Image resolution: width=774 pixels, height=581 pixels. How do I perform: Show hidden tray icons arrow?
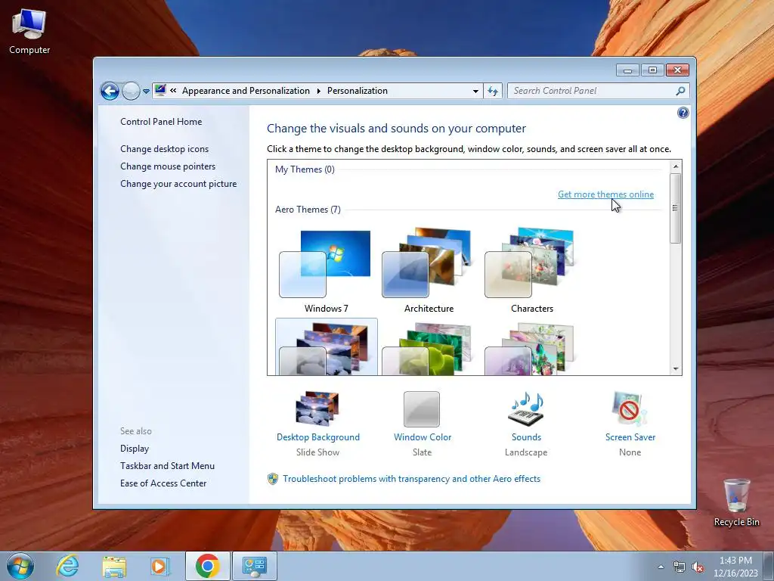[661, 567]
